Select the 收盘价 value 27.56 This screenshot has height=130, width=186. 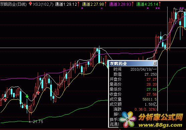point(152,94)
